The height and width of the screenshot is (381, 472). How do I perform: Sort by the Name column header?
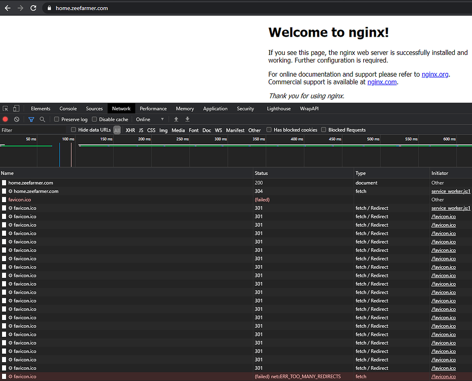click(127, 173)
